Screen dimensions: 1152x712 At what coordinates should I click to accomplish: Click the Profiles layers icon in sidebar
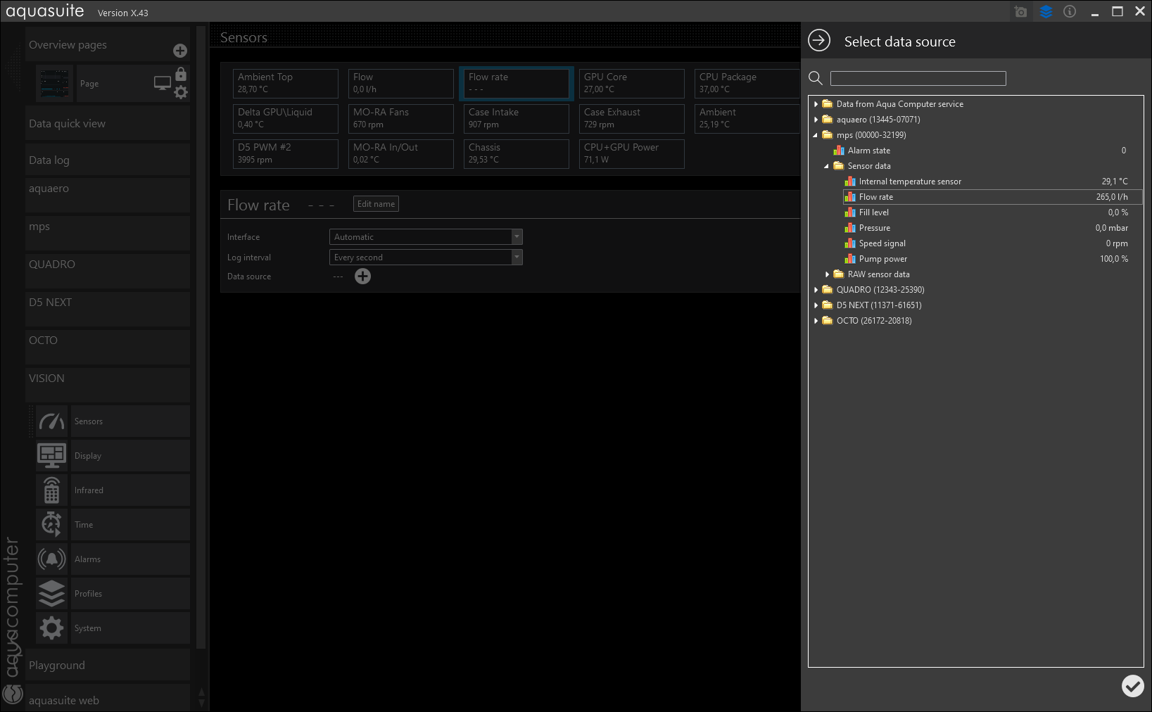52,594
